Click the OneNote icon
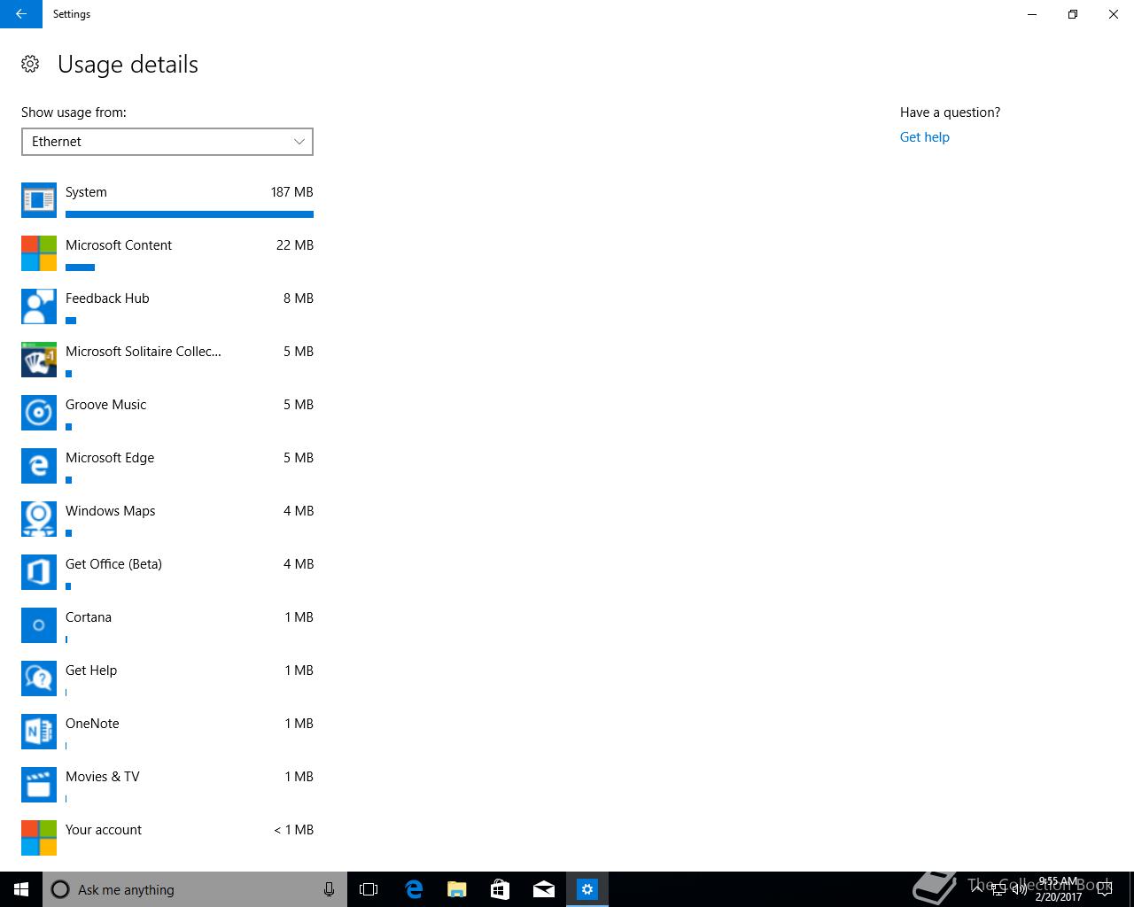Image resolution: width=1134 pixels, height=907 pixels. 39,732
